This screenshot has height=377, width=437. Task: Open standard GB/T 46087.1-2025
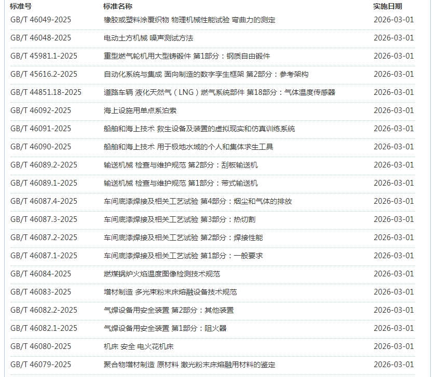point(44,256)
